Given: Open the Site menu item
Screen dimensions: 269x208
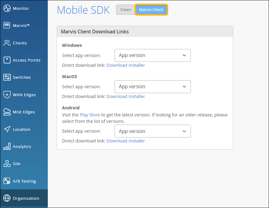Looking at the screenshot, I should pyautogui.click(x=24, y=164).
